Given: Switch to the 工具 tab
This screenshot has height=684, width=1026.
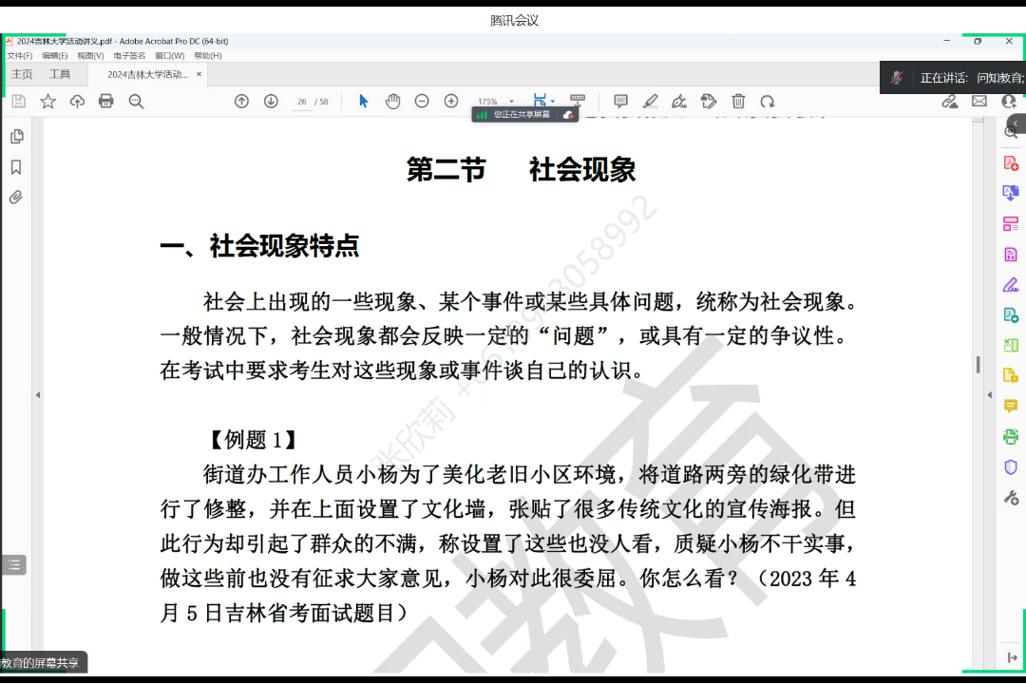Looking at the screenshot, I should (60, 74).
